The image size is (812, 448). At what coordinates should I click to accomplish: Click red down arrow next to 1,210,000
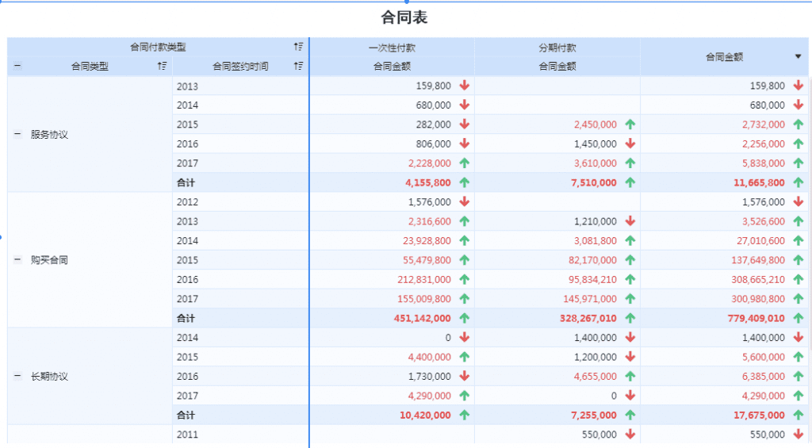coord(630,221)
